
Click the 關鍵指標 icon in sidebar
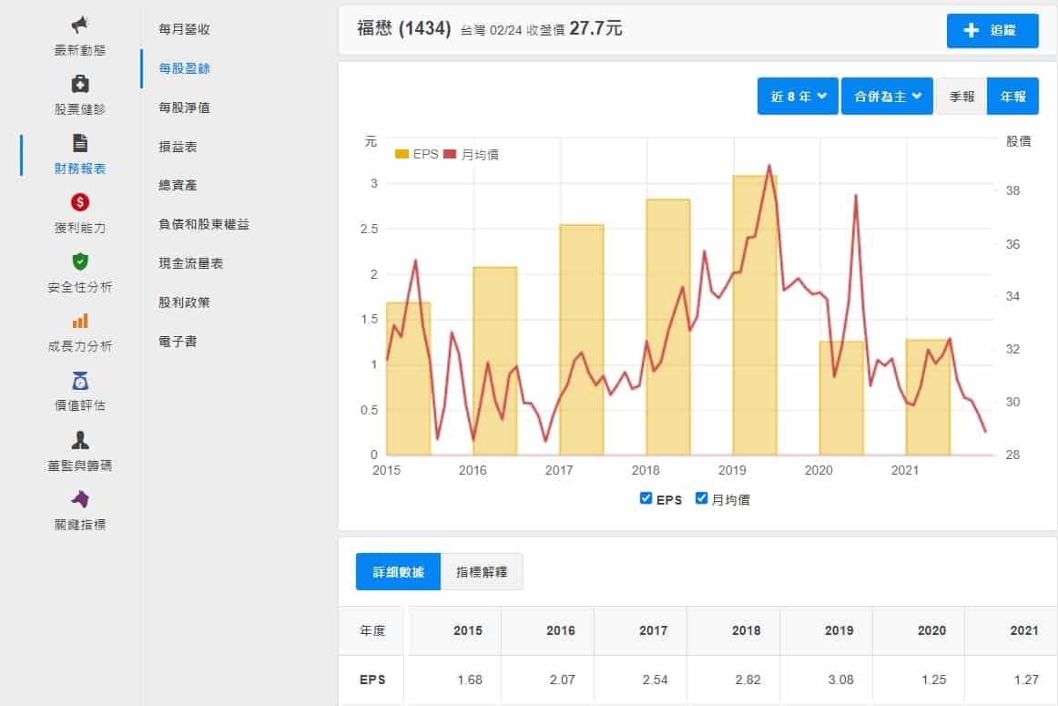80,499
